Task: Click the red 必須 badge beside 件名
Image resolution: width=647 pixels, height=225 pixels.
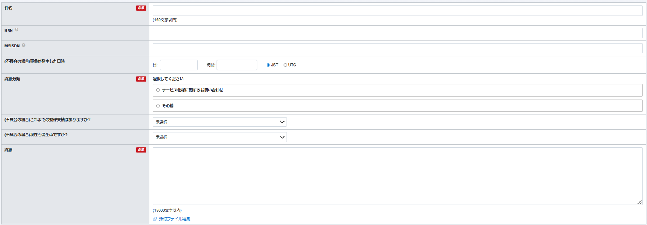Action: 141,8
